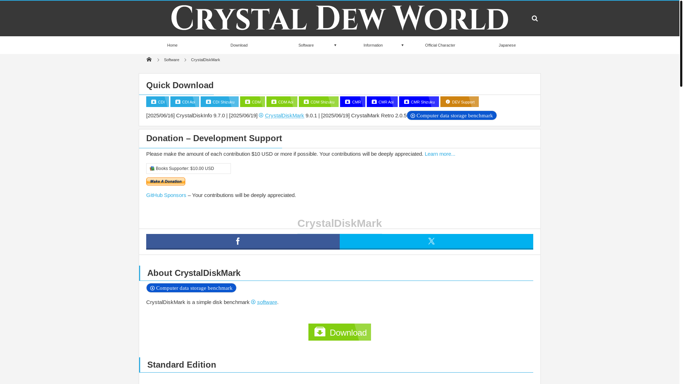Click the green CDM download button
The image size is (683, 384).
[x=253, y=102]
